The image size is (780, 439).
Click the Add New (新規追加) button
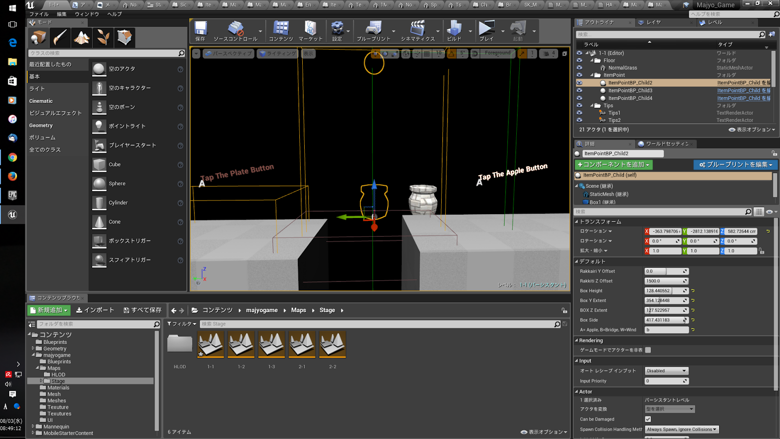point(49,310)
